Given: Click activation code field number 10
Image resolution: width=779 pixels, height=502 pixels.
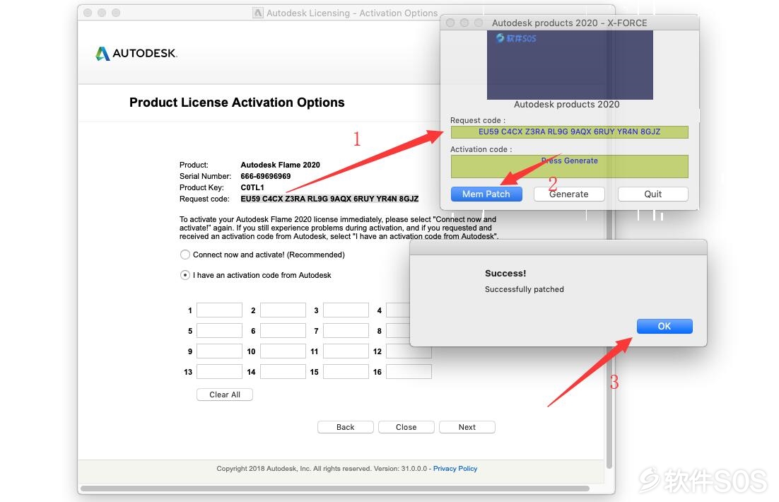Looking at the screenshot, I should (283, 351).
